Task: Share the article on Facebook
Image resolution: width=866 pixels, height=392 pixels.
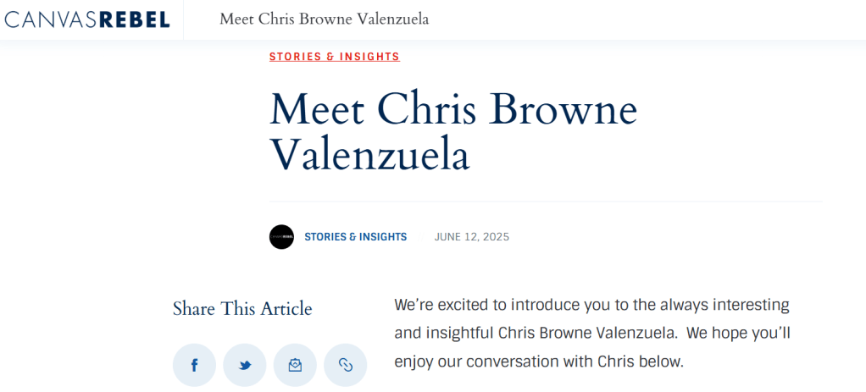Action: point(194,365)
